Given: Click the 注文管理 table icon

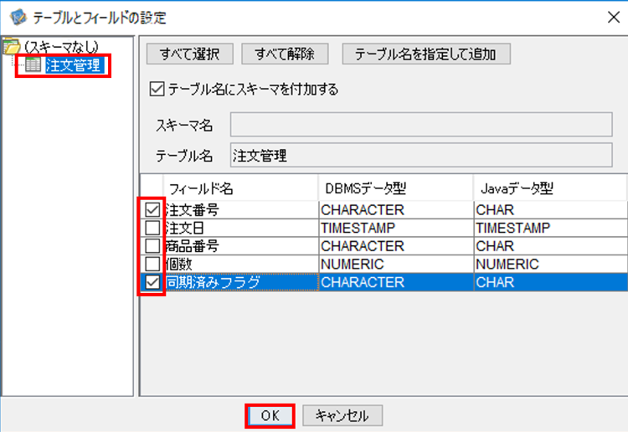Looking at the screenshot, I should pyautogui.click(x=33, y=64).
